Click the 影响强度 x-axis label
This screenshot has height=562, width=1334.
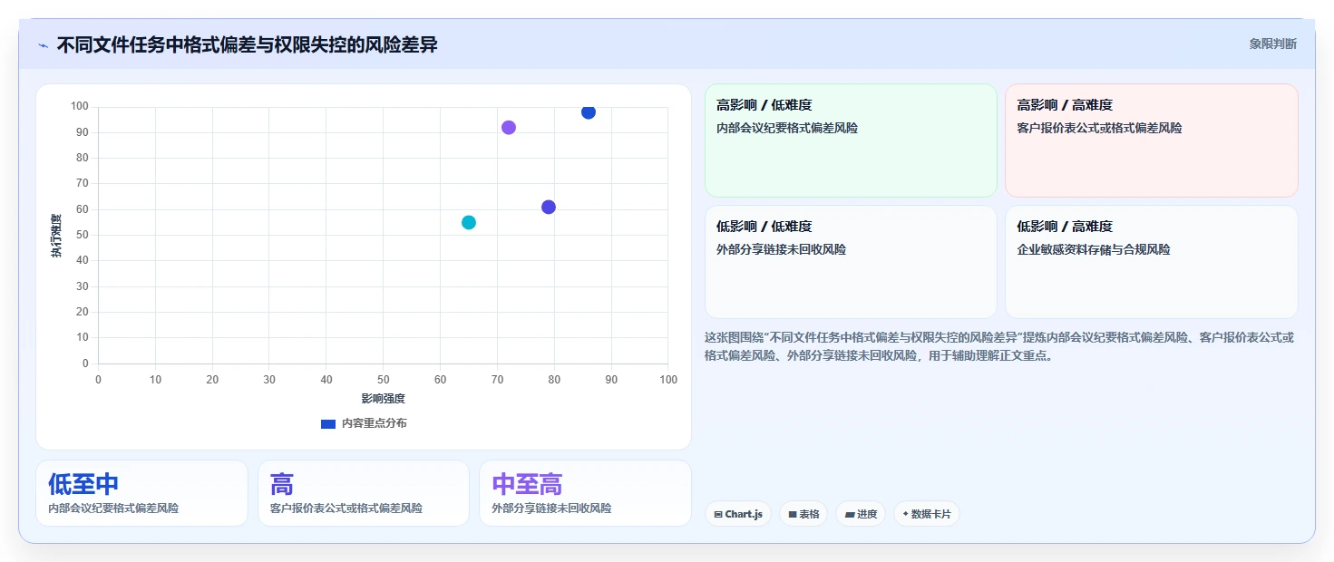[x=383, y=398]
